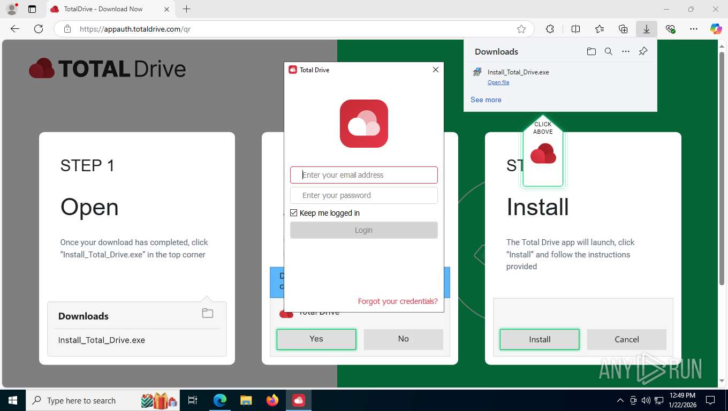Toggle Keep me logged in checkbox
Viewport: 728px width, 411px height.
(294, 213)
